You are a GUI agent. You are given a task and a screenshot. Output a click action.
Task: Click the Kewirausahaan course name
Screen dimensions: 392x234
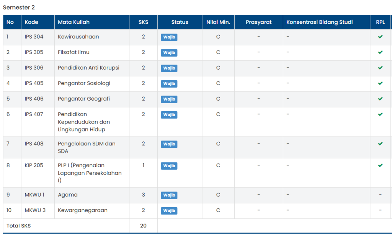pos(78,37)
